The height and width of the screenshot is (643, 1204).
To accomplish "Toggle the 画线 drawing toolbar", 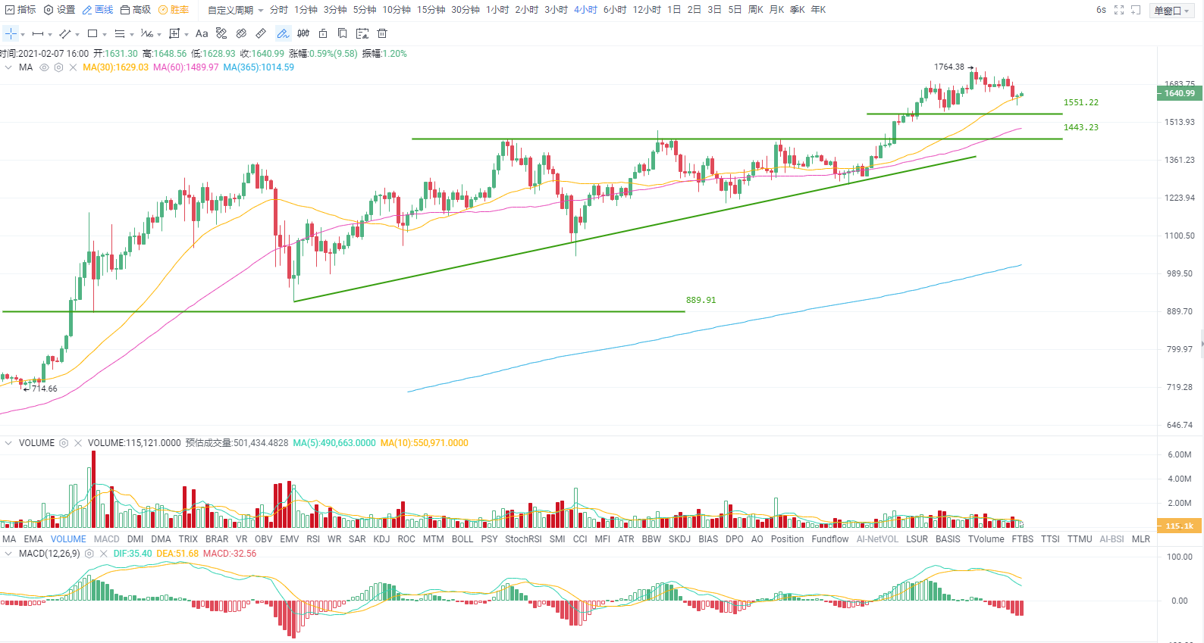I will click(x=98, y=10).
